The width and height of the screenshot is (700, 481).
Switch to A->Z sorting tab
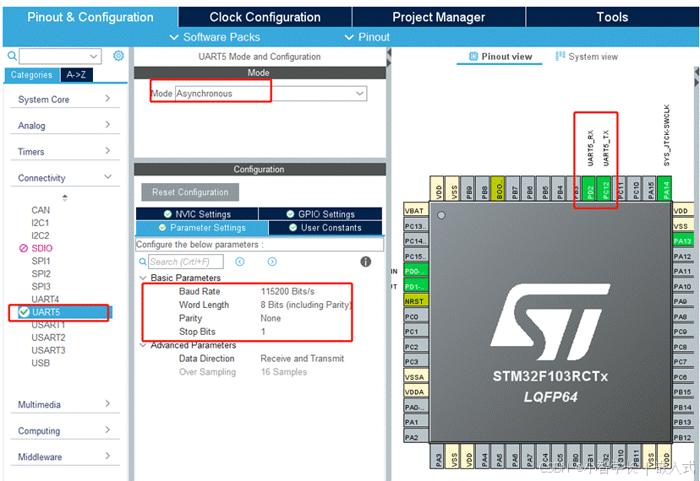[76, 75]
